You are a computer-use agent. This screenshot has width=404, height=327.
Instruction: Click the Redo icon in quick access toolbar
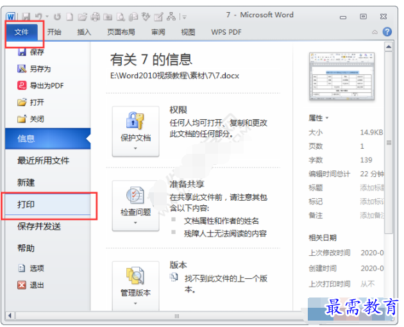click(x=57, y=17)
